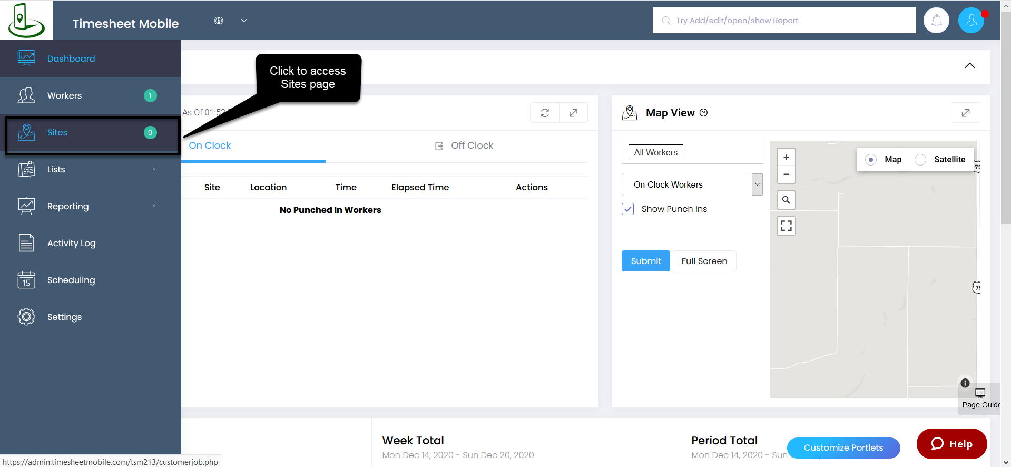
Task: Expand the header dropdown chevron next to globe
Action: tap(244, 21)
